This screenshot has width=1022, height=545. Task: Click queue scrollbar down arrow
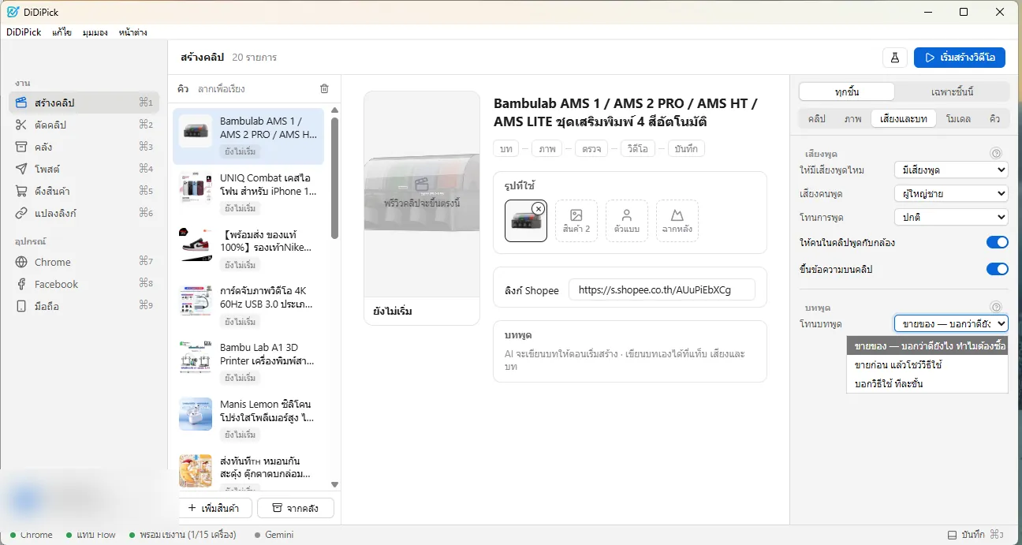(334, 484)
